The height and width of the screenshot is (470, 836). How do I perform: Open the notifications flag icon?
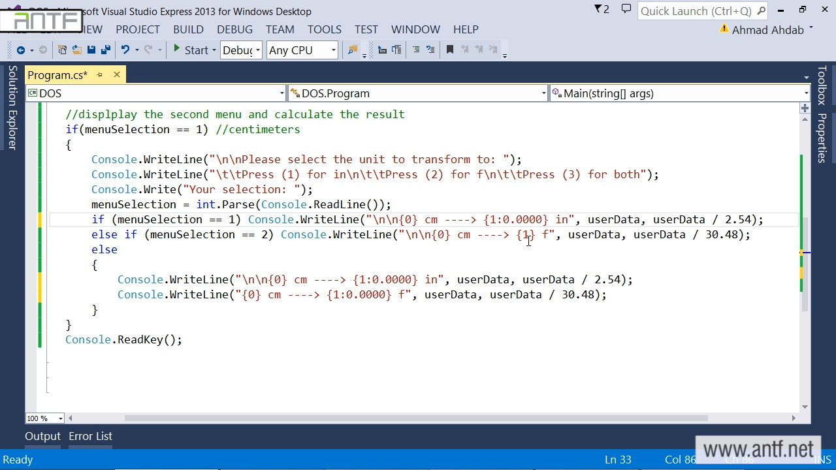click(x=600, y=10)
